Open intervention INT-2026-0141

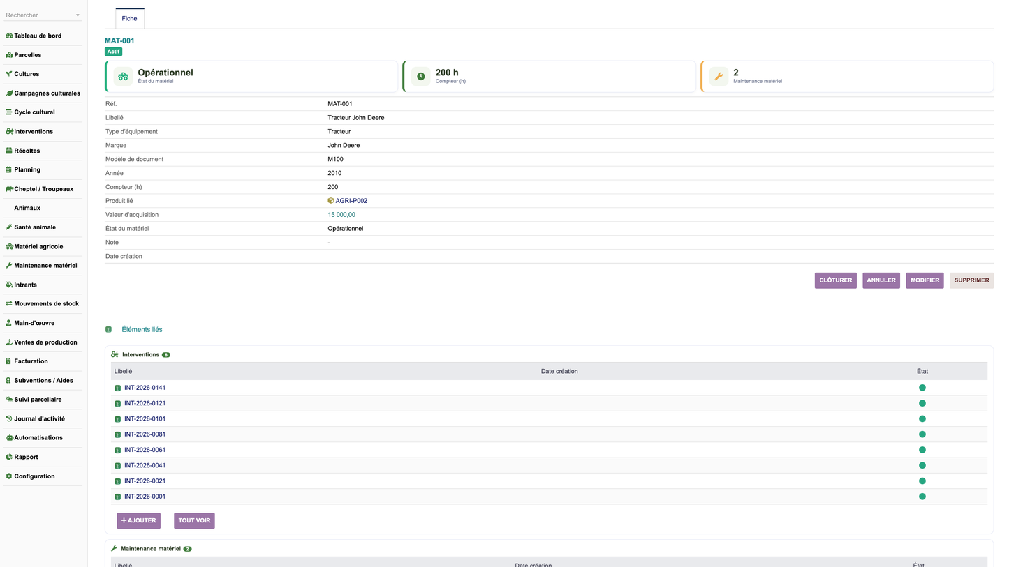tap(145, 388)
